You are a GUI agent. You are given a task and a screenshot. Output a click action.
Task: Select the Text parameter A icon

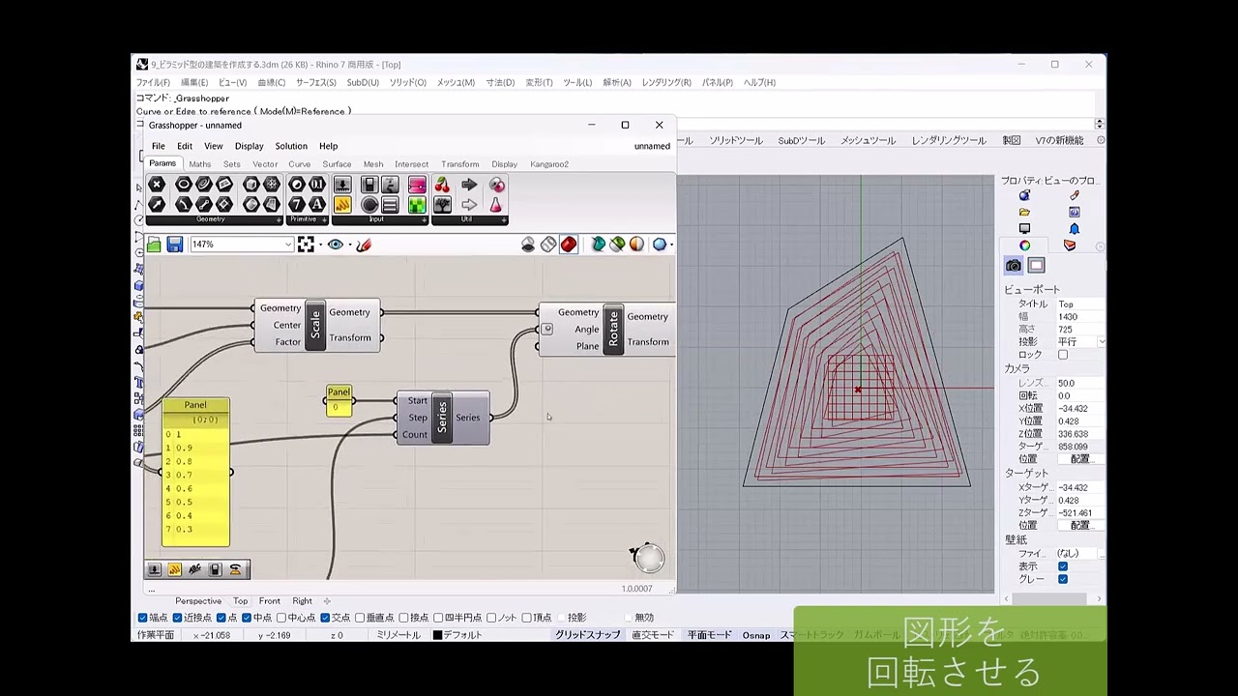[316, 205]
